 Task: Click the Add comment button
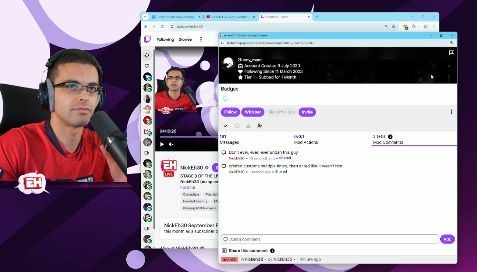[447, 240]
